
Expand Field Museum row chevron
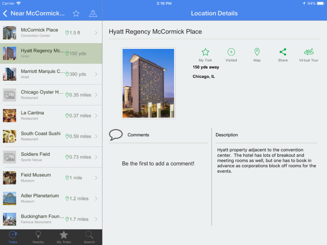[x=96, y=178]
